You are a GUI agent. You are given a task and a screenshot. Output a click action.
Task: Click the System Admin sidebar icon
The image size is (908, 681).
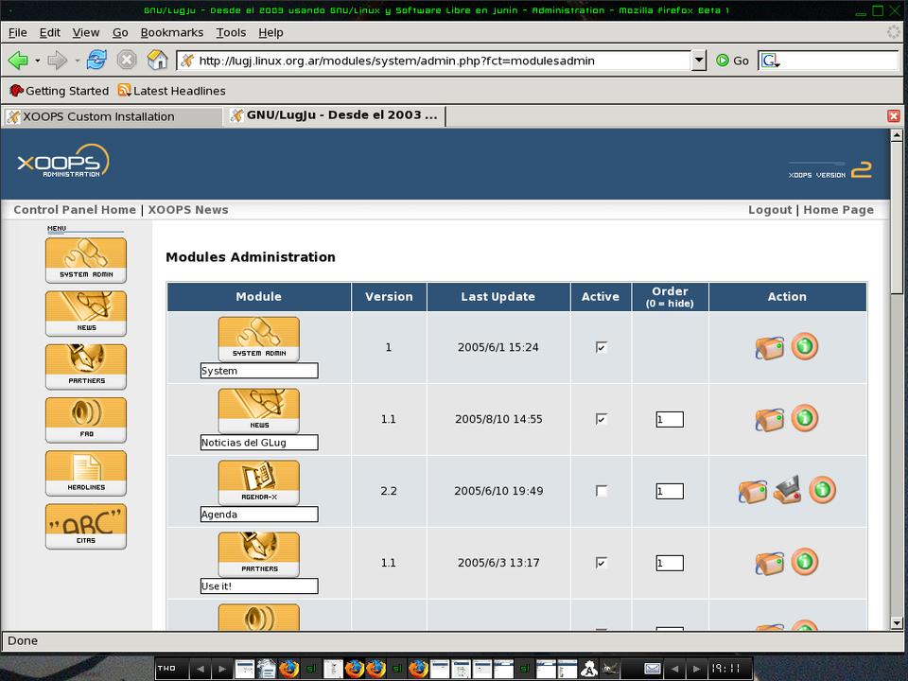pyautogui.click(x=85, y=259)
